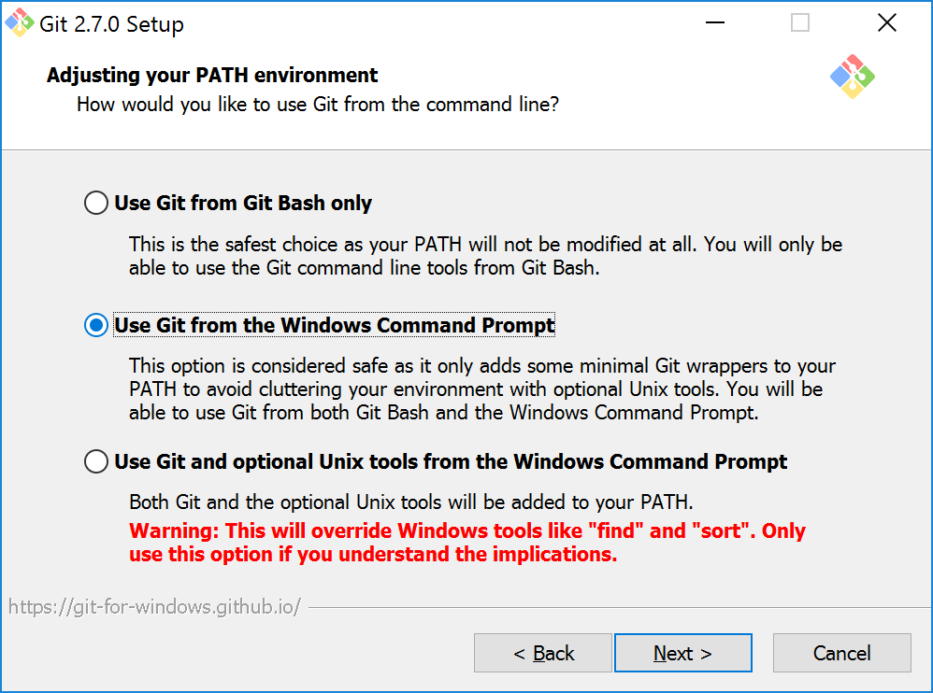Click the maximize button of the setup window
Image resolution: width=933 pixels, height=693 pixels.
click(x=799, y=22)
